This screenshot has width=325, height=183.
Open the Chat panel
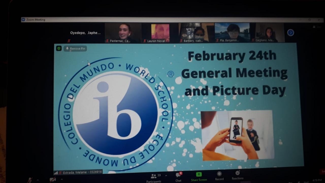(178, 177)
